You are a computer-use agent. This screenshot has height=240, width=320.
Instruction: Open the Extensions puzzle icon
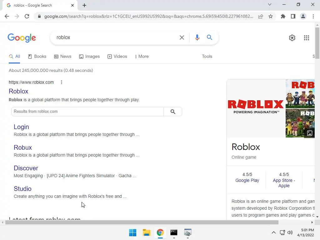click(x=283, y=16)
